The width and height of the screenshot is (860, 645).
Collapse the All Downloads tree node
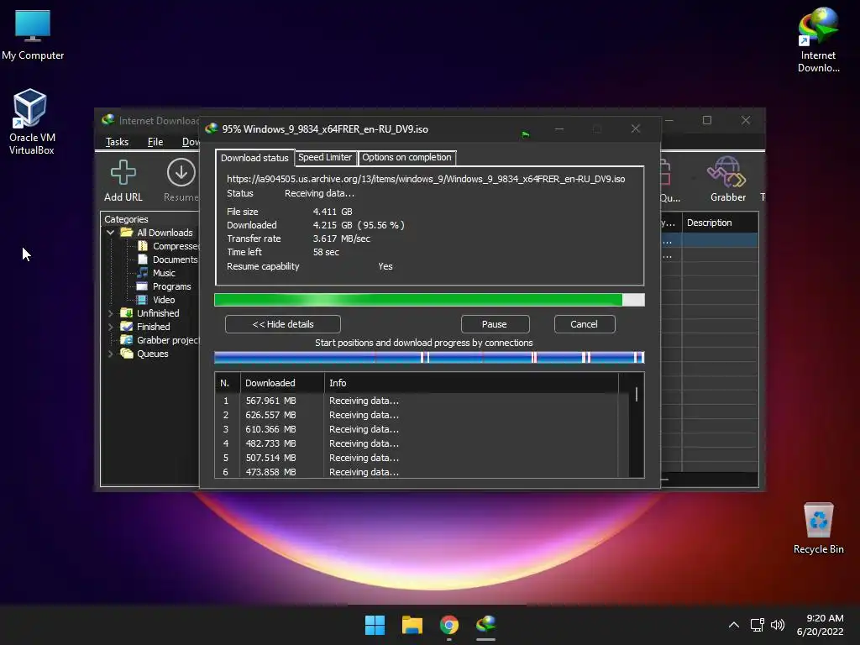(x=110, y=233)
